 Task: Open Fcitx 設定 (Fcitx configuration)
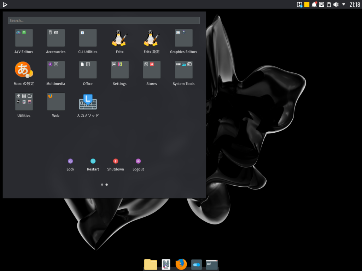152,38
